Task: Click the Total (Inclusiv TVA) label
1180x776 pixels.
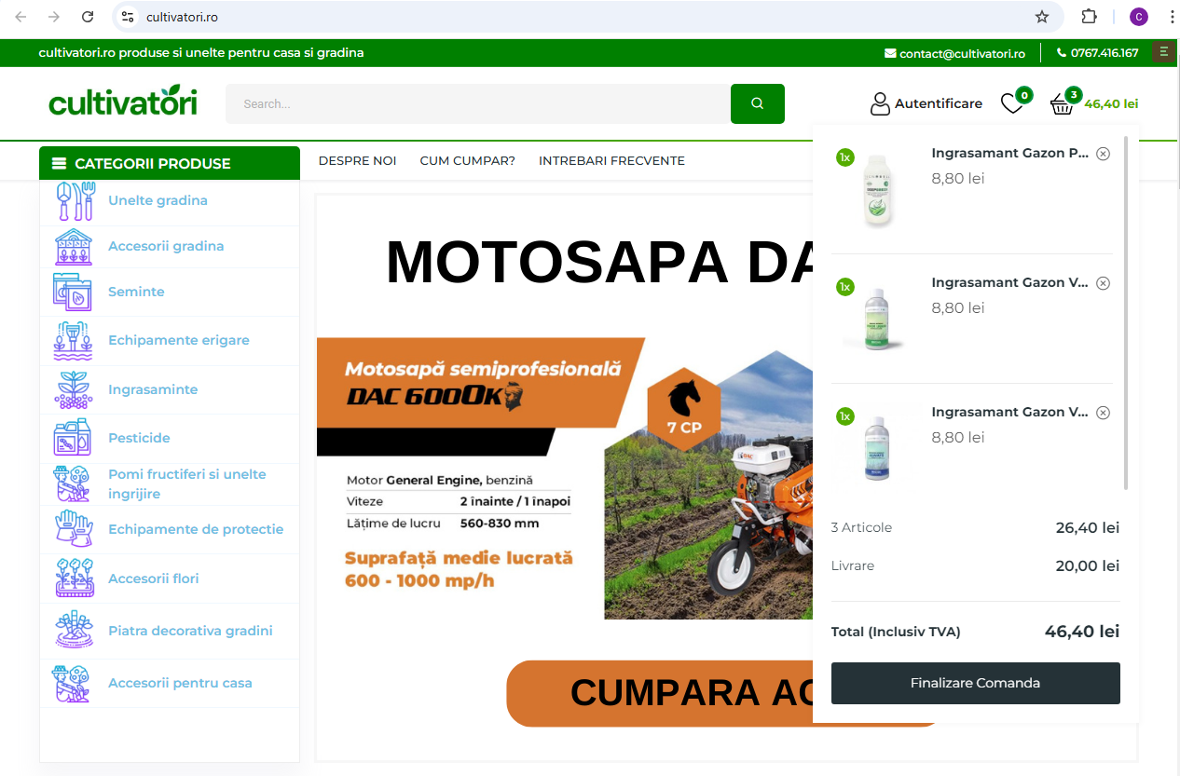Action: coord(896,632)
